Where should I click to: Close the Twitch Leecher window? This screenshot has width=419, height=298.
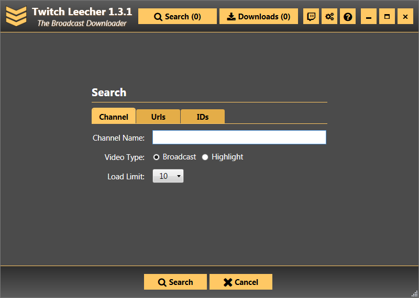(x=405, y=17)
